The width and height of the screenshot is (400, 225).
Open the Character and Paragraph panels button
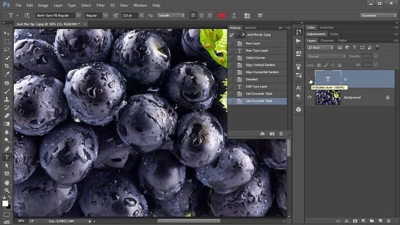[247, 16]
